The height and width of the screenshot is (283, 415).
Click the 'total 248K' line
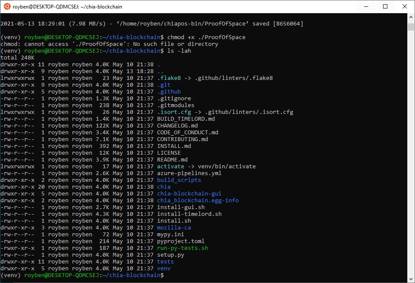point(17,58)
